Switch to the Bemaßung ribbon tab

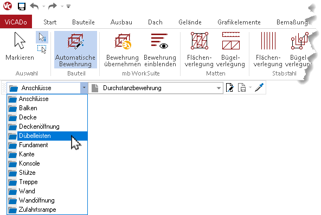point(292,22)
